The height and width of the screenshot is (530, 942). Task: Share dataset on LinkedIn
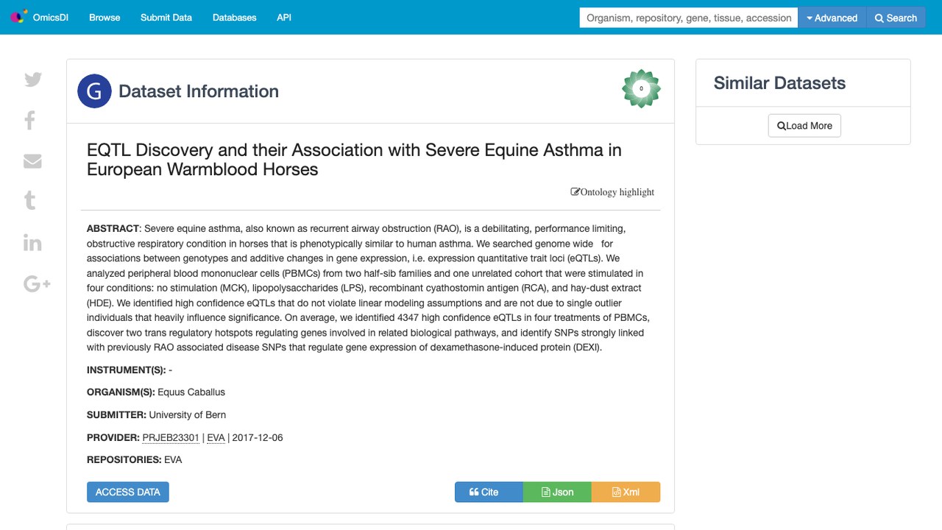[x=32, y=242]
